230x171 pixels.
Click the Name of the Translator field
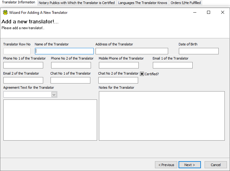coord(64,51)
